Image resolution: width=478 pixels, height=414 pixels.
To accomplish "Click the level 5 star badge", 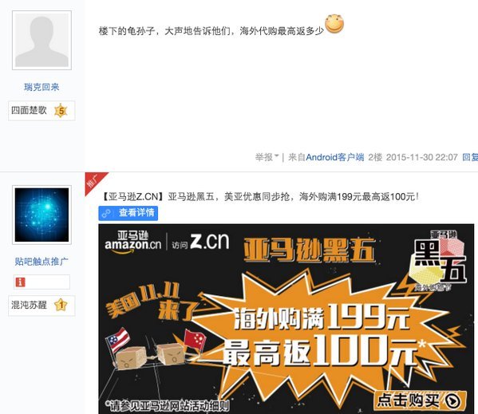I will click(61, 111).
